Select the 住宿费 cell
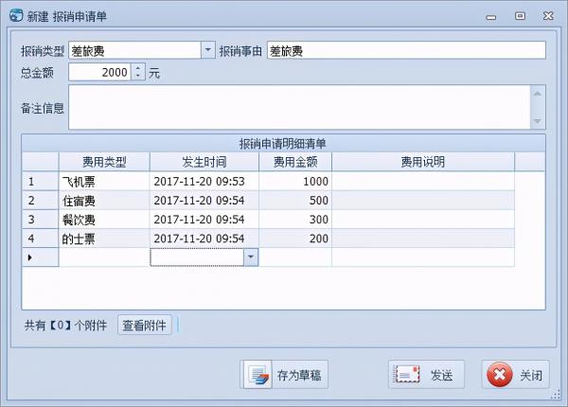This screenshot has width=568, height=407. [104, 201]
